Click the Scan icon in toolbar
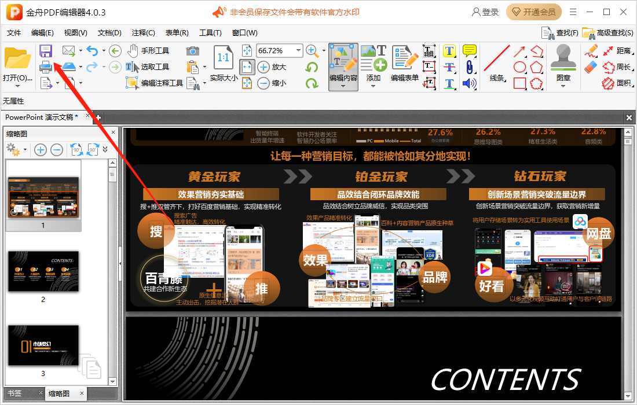The width and height of the screenshot is (637, 405). tap(69, 67)
